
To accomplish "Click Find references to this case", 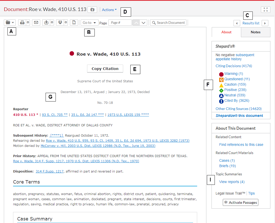I will click(241, 145).
